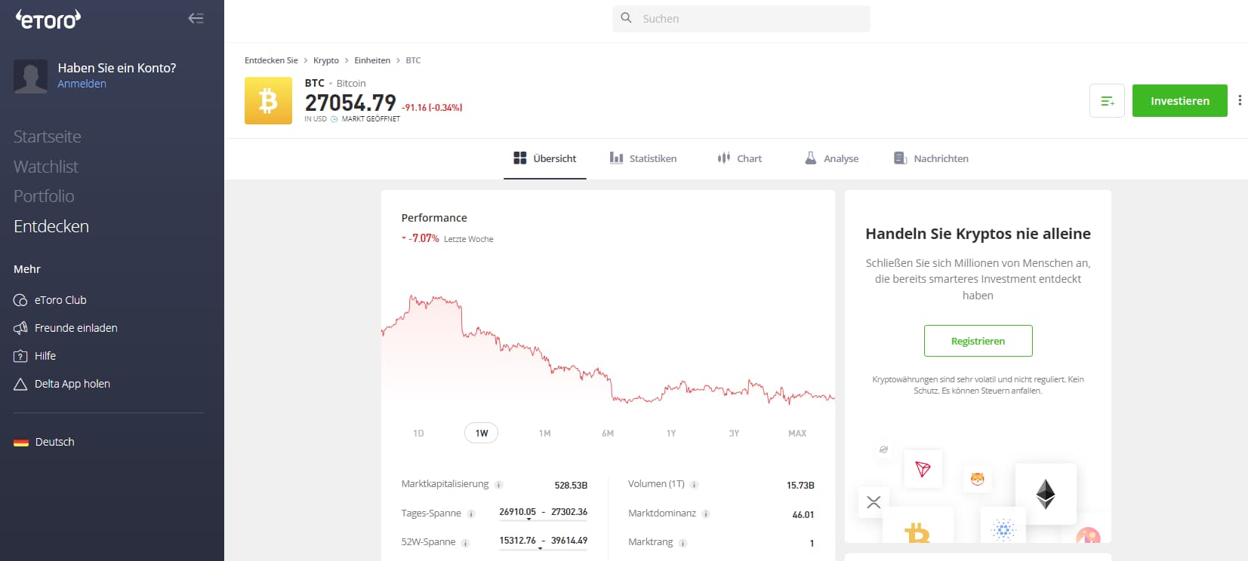Open the three-dot more options menu
This screenshot has height=561, width=1248.
click(1240, 100)
